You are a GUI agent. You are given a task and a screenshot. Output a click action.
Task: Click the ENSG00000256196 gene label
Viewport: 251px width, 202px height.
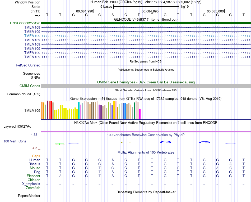(x=25, y=23)
